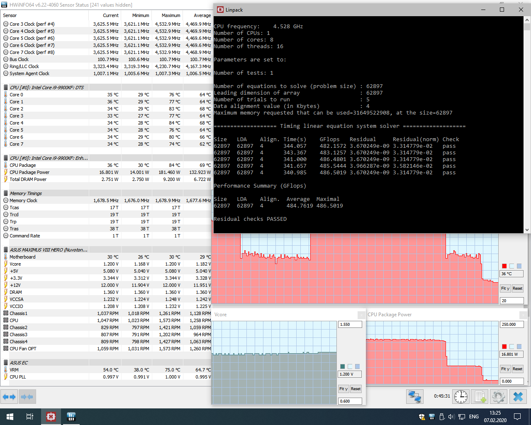Open the Windows Start menu
The height and width of the screenshot is (425, 531).
point(10,417)
